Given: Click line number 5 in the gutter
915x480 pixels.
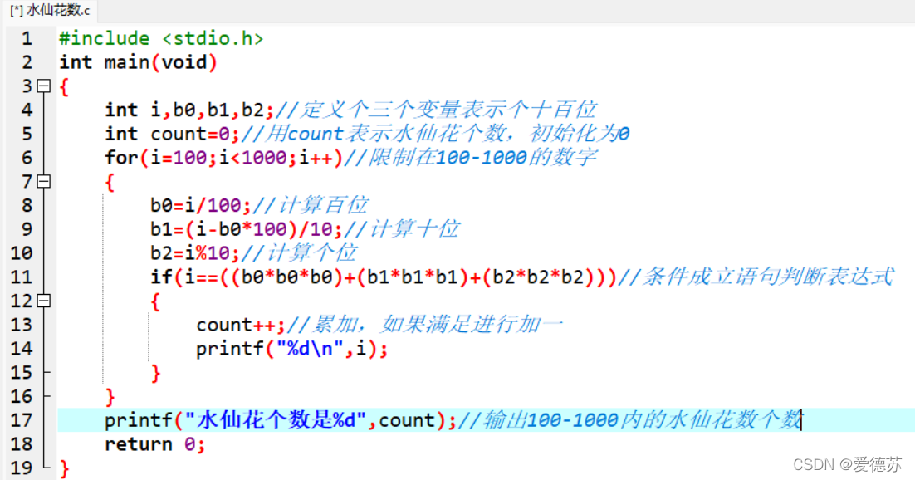Looking at the screenshot, I should 27,134.
